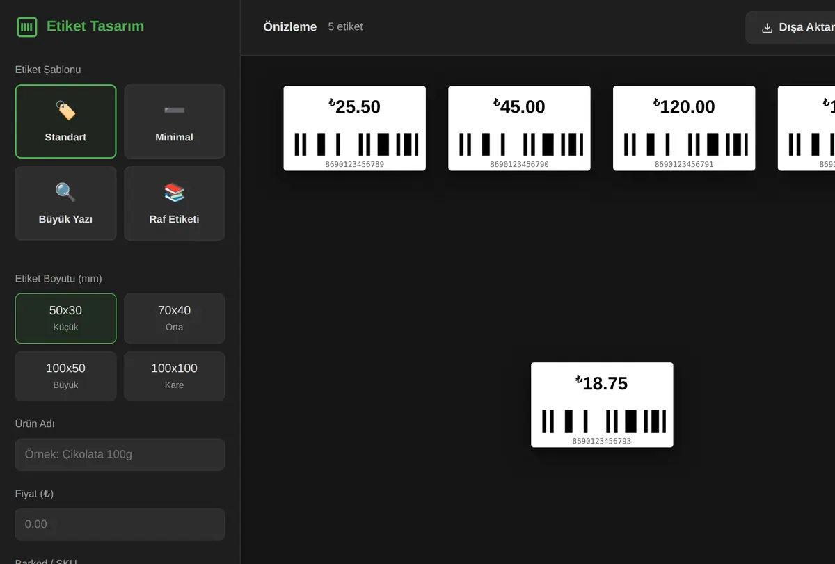Click barcode number 8690123456791
835x564 pixels.
[684, 165]
